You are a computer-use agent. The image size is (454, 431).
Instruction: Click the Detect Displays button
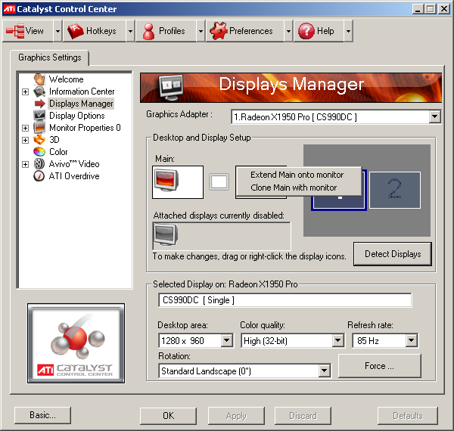pos(392,254)
